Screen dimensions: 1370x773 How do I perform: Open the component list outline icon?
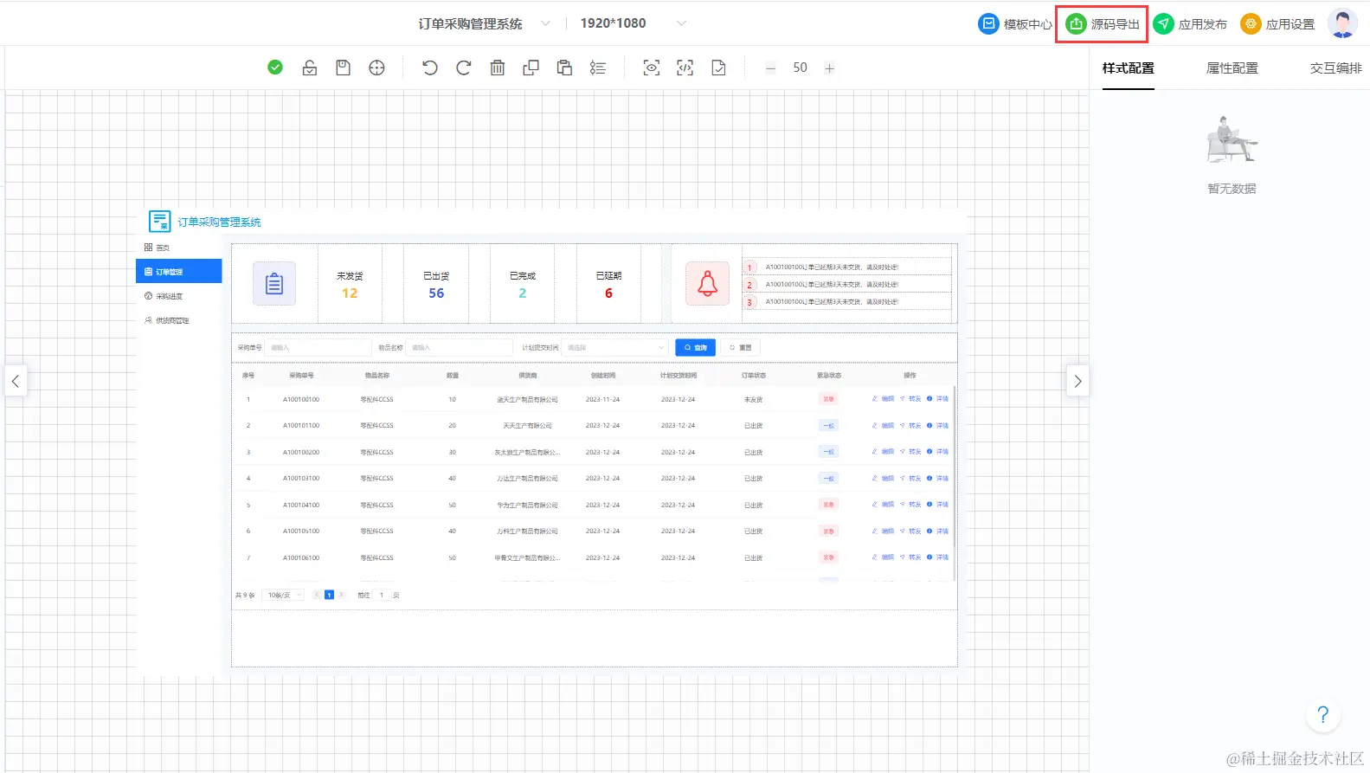click(598, 68)
